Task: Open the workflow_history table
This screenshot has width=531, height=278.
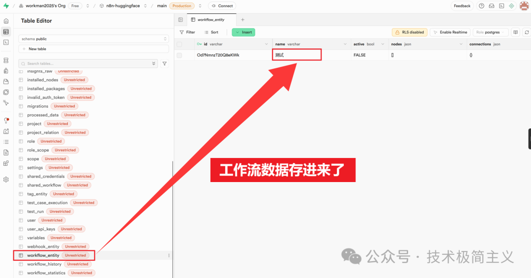Action: pos(44,264)
